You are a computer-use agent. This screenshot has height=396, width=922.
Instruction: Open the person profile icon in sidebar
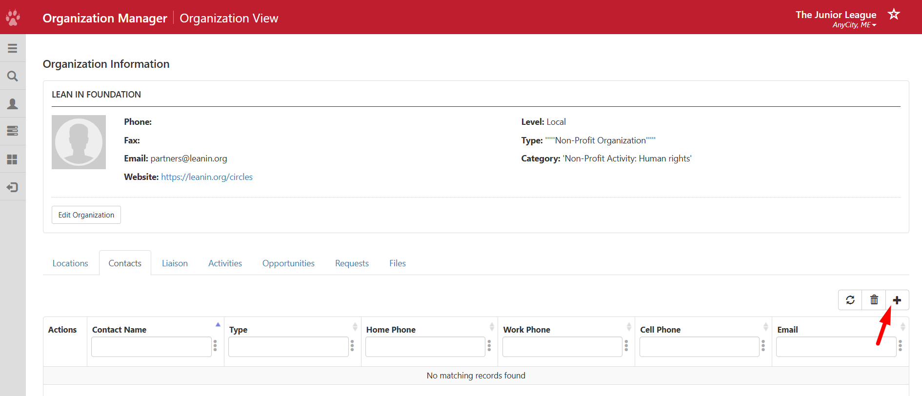pyautogui.click(x=13, y=104)
